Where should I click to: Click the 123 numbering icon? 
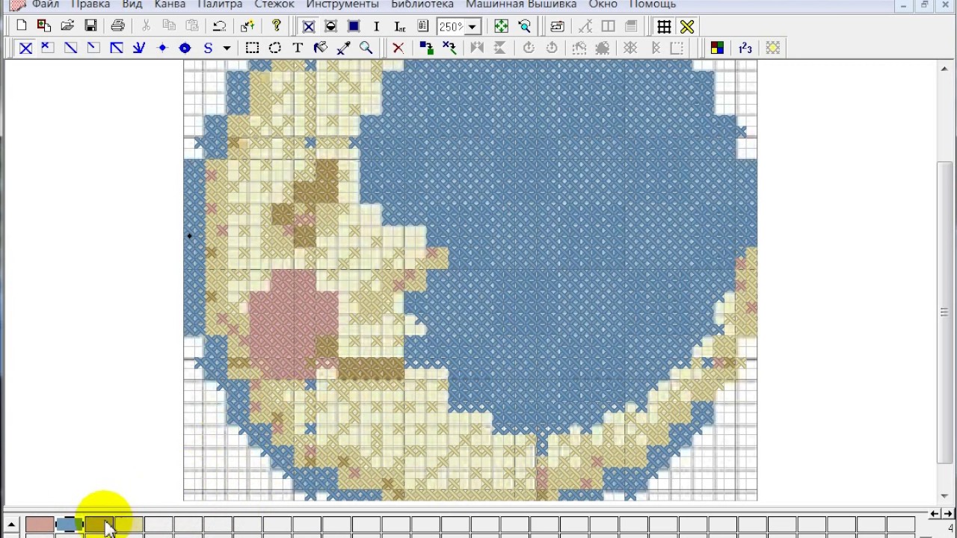point(745,48)
